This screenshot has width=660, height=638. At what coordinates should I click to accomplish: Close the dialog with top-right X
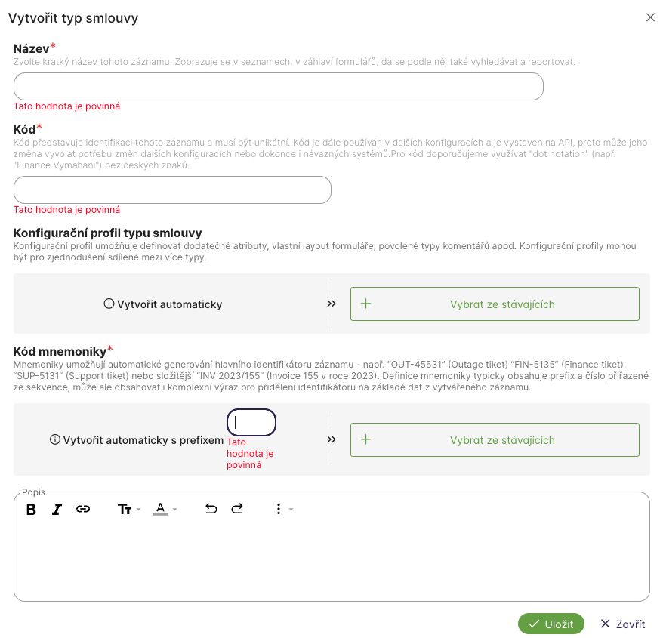point(650,17)
